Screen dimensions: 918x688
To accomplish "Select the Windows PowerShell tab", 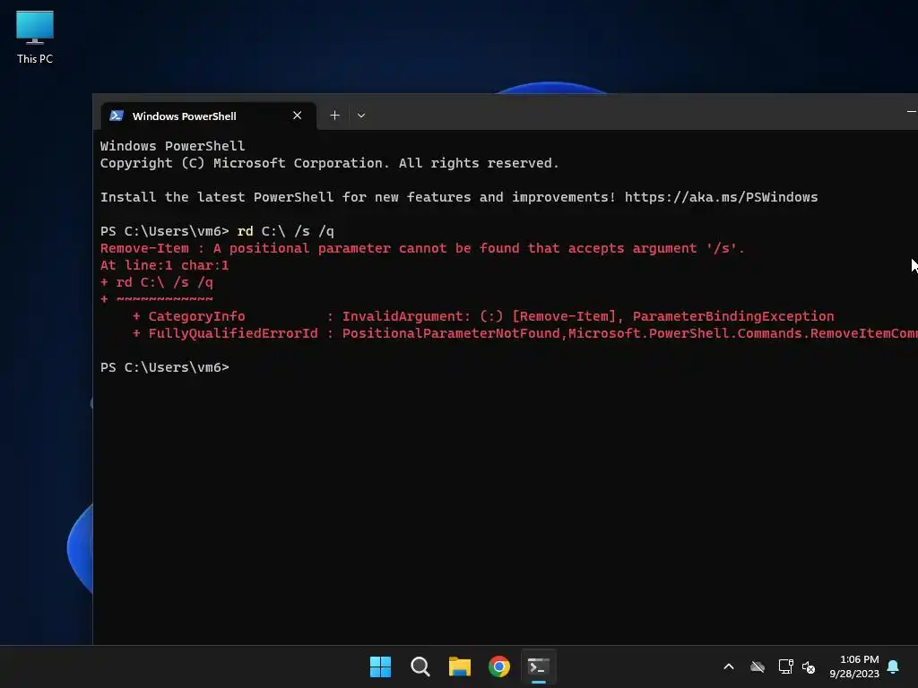I will point(208,116).
